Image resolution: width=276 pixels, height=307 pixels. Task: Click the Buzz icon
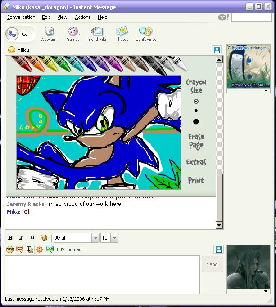40,249
